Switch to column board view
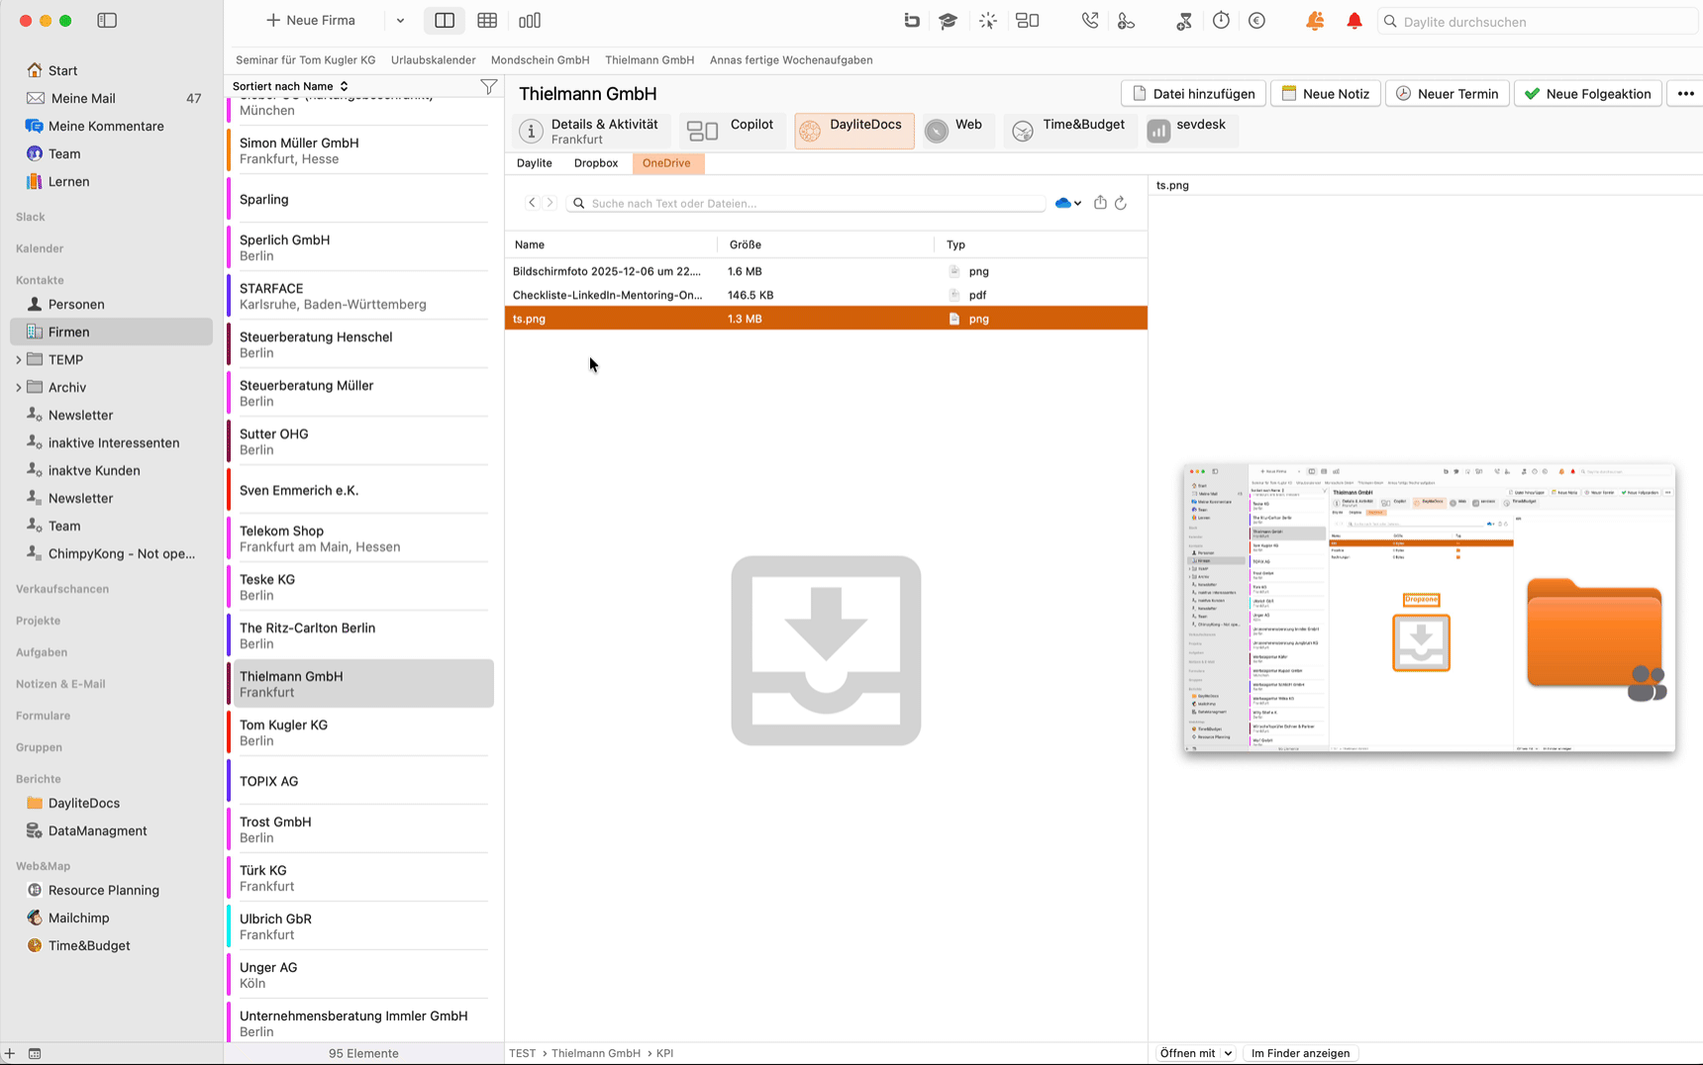The width and height of the screenshot is (1703, 1065). pyautogui.click(x=530, y=21)
